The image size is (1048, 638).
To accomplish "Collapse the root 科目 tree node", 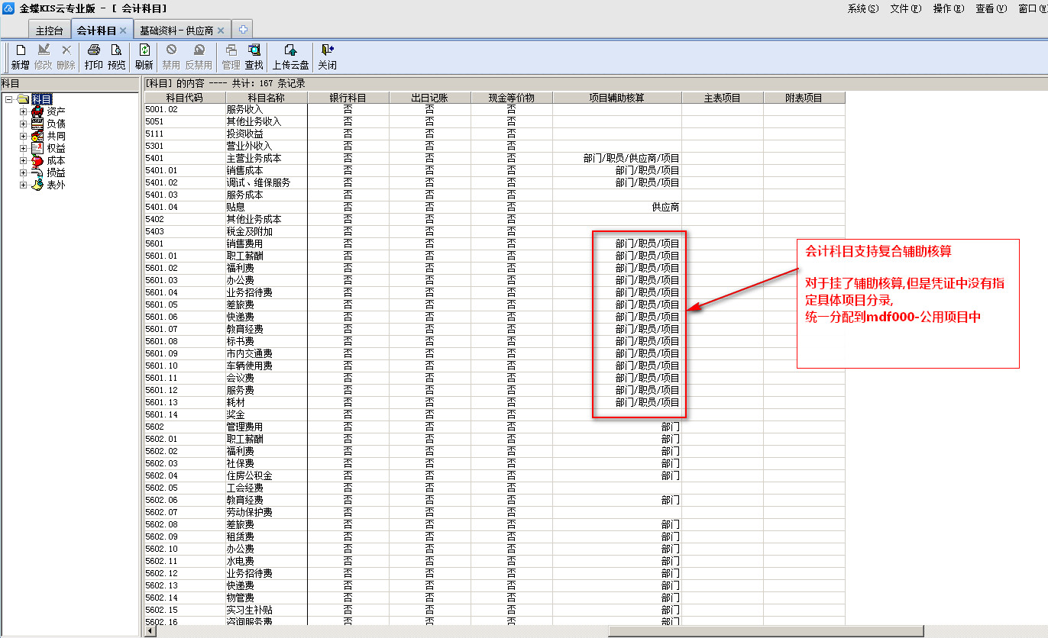I will click(x=8, y=99).
